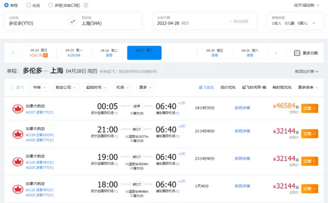Click 转2次 transfer badge on 18:00 flight
Viewport: 328px width, 203px height.
pyautogui.click(x=137, y=184)
